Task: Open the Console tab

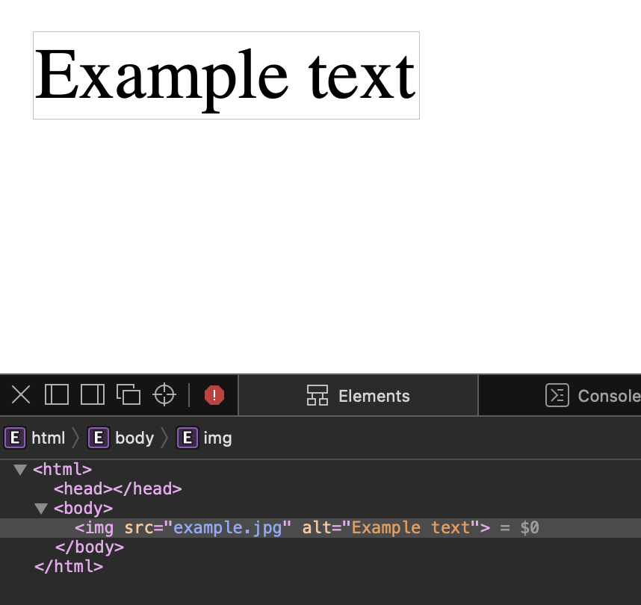Action: pyautogui.click(x=592, y=396)
